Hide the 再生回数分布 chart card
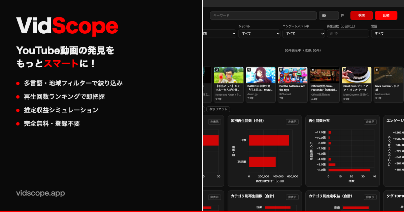This screenshot has width=404, height=212. coord(370,122)
